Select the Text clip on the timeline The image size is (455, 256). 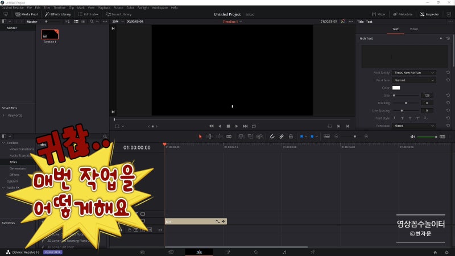pyautogui.click(x=196, y=221)
